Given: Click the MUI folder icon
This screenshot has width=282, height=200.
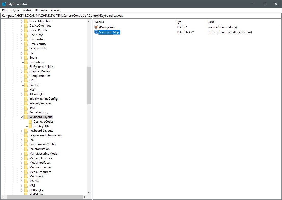Looking at the screenshot, I should coord(26,186).
